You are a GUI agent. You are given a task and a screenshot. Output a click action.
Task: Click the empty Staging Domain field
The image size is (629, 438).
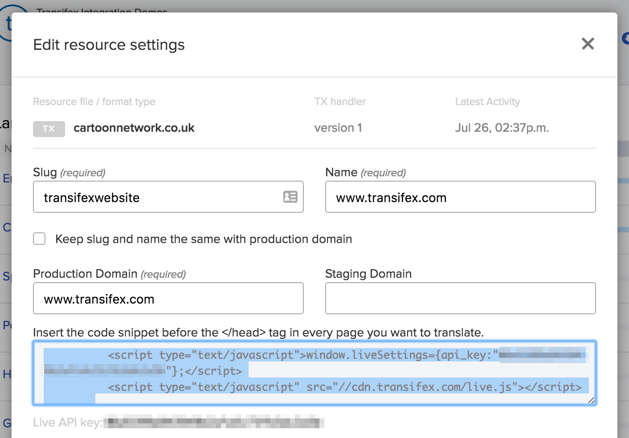tap(460, 299)
